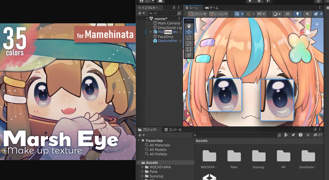Open Mamehinata prefab via right chevron
This screenshot has height=180, width=329.
pos(180,32)
